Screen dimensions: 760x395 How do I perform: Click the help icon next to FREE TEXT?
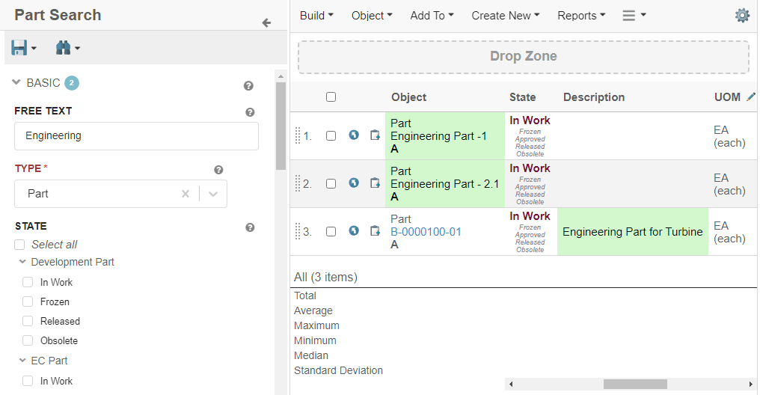tap(250, 112)
